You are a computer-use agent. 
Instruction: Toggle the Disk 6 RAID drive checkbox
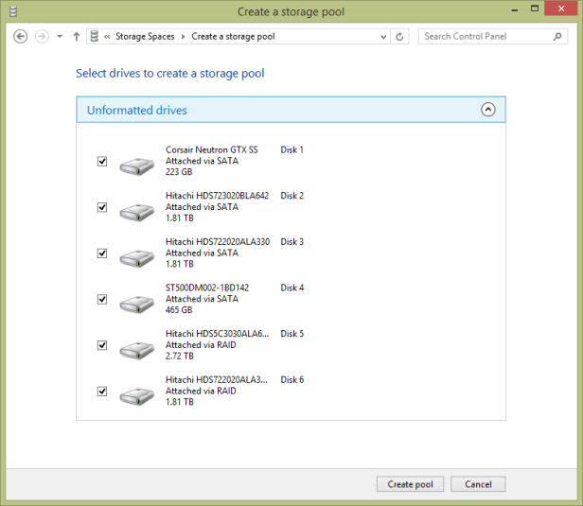point(102,391)
